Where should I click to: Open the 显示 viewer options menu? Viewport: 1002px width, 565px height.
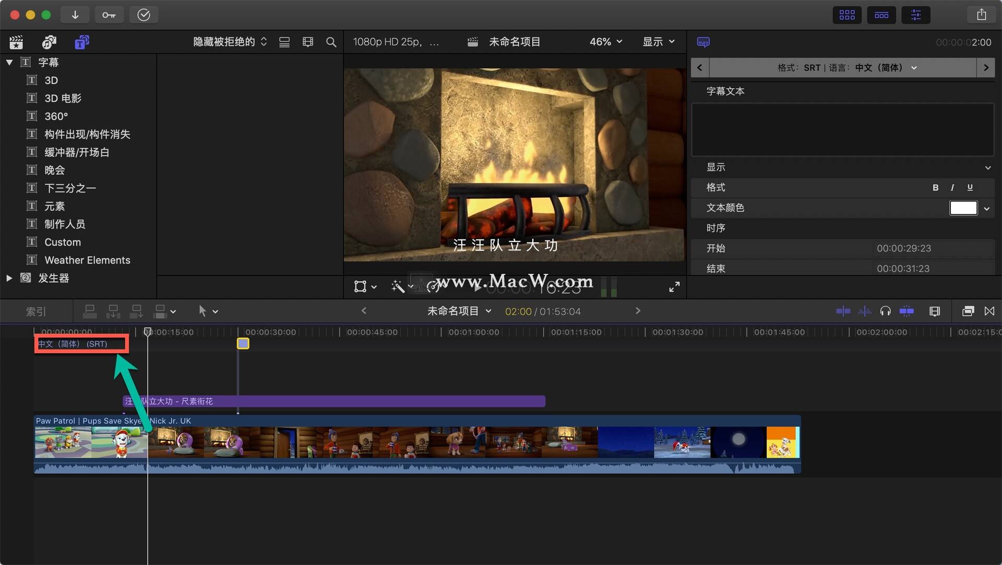coord(658,42)
